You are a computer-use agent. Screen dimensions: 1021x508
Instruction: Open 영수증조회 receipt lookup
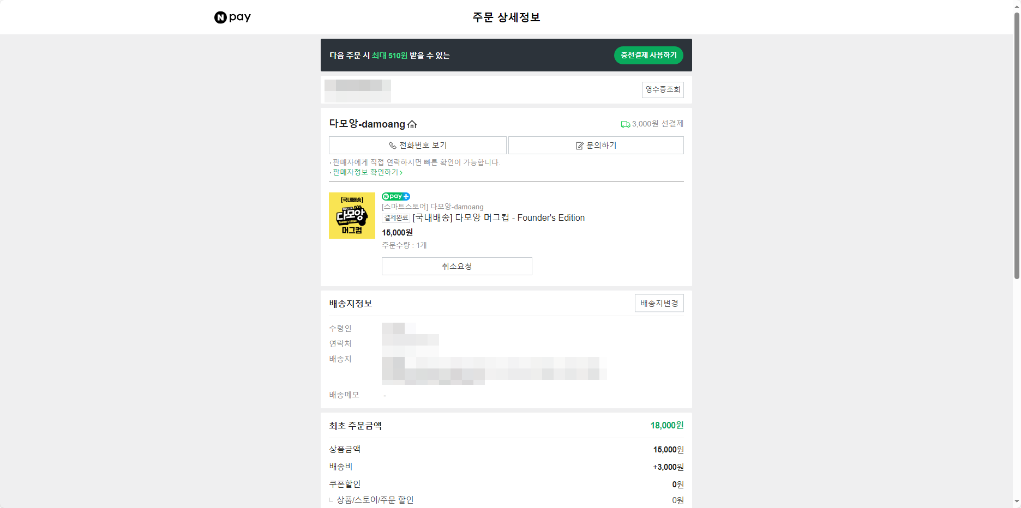[x=663, y=89]
